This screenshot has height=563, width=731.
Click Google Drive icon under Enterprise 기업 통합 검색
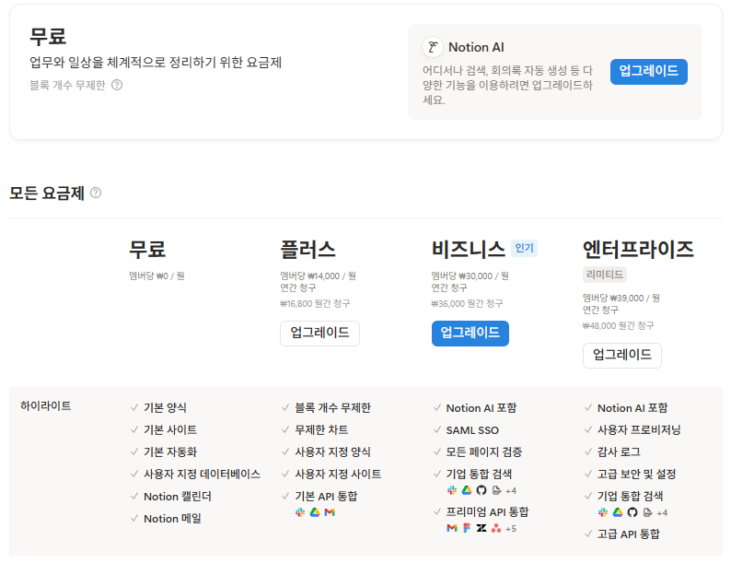pyautogui.click(x=618, y=512)
